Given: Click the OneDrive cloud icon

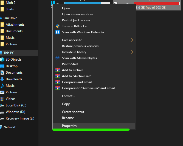Looking at the screenshot, I should point(1,18).
